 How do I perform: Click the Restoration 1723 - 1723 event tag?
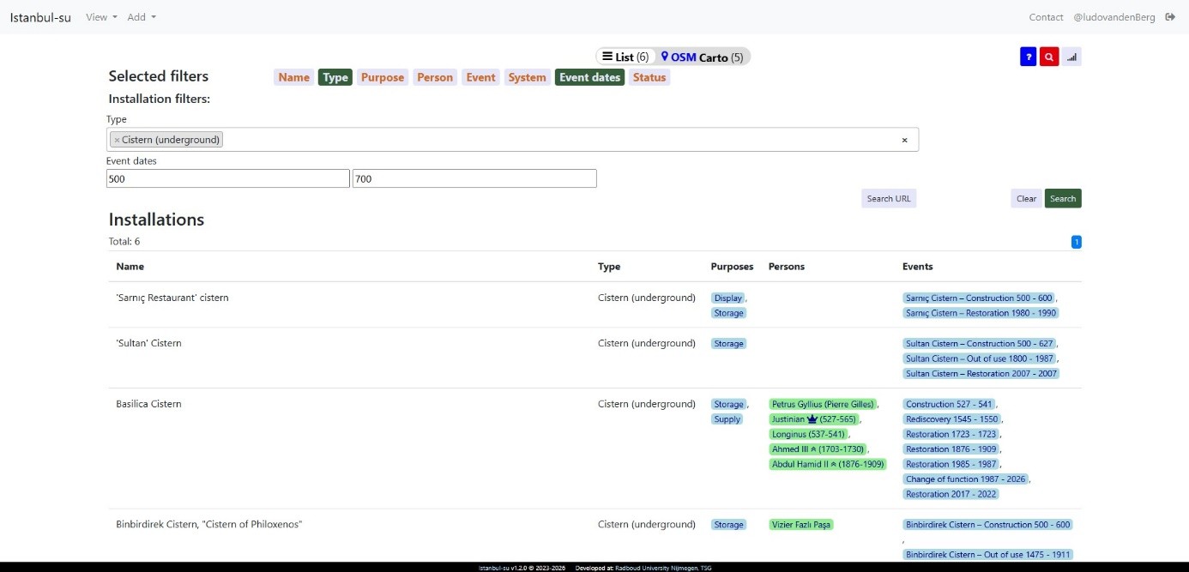(951, 434)
